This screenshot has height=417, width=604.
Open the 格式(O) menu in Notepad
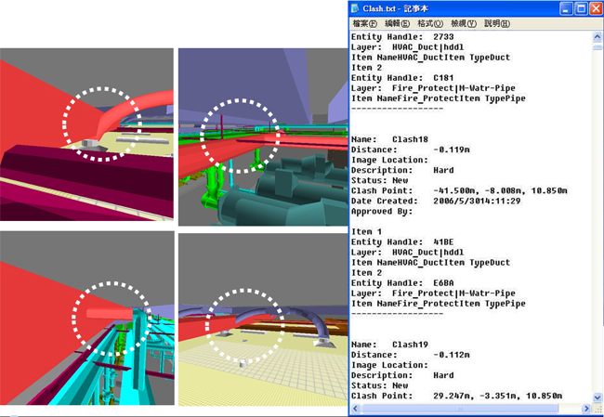click(430, 23)
